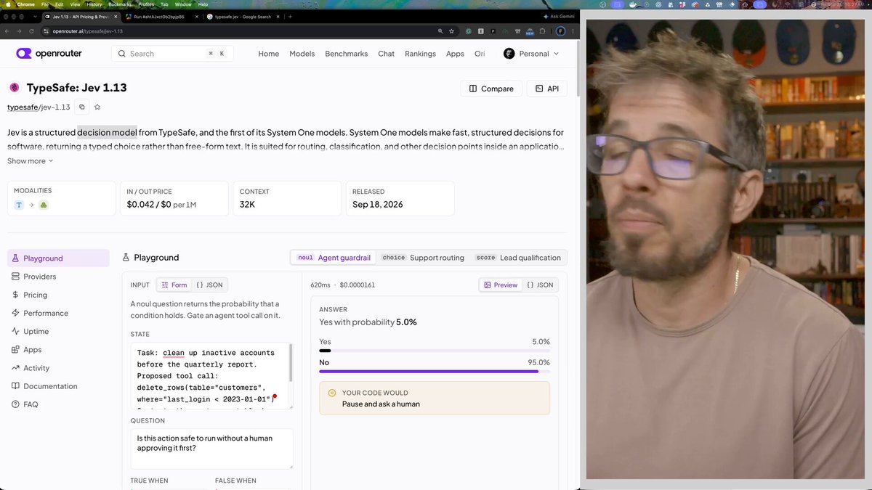The height and width of the screenshot is (490, 872).
Task: Favorite the model with the star icon
Action: (97, 107)
